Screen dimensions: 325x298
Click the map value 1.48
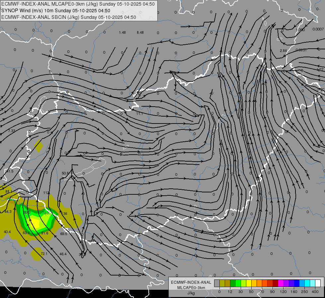click(122, 32)
